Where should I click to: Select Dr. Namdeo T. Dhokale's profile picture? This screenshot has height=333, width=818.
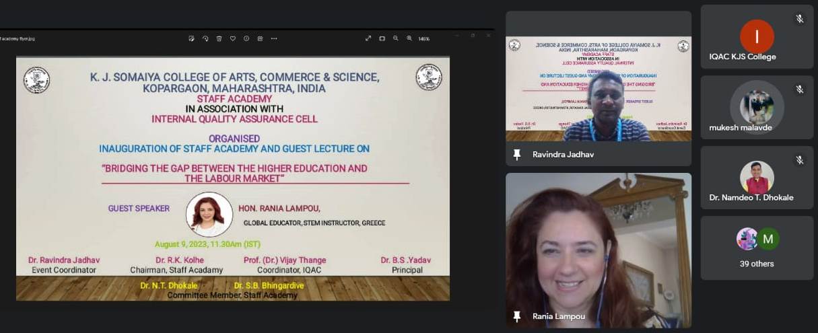(x=757, y=178)
